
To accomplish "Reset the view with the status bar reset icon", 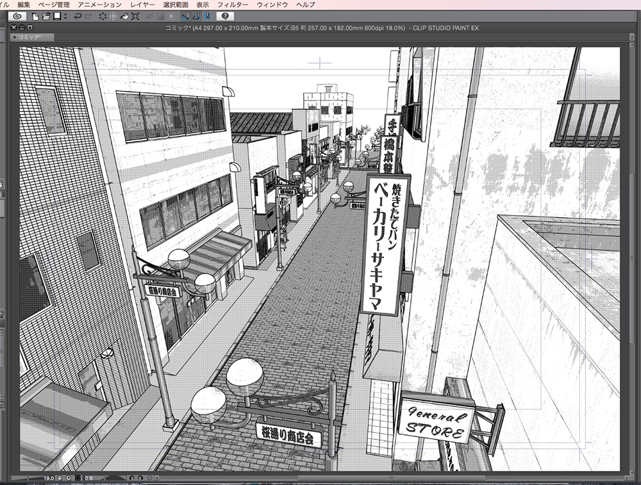I will point(150,478).
